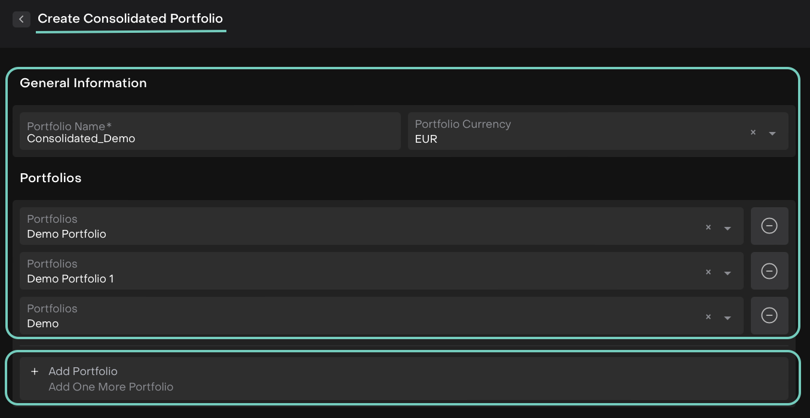Clear the Demo Portfolio 1 selection

(708, 272)
